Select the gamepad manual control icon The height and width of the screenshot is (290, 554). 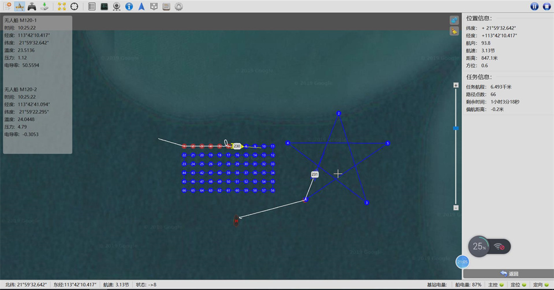(x=32, y=6)
